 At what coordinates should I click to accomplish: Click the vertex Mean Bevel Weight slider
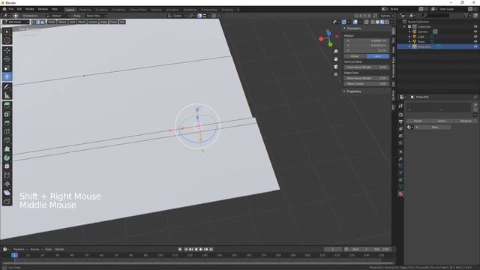[367, 67]
